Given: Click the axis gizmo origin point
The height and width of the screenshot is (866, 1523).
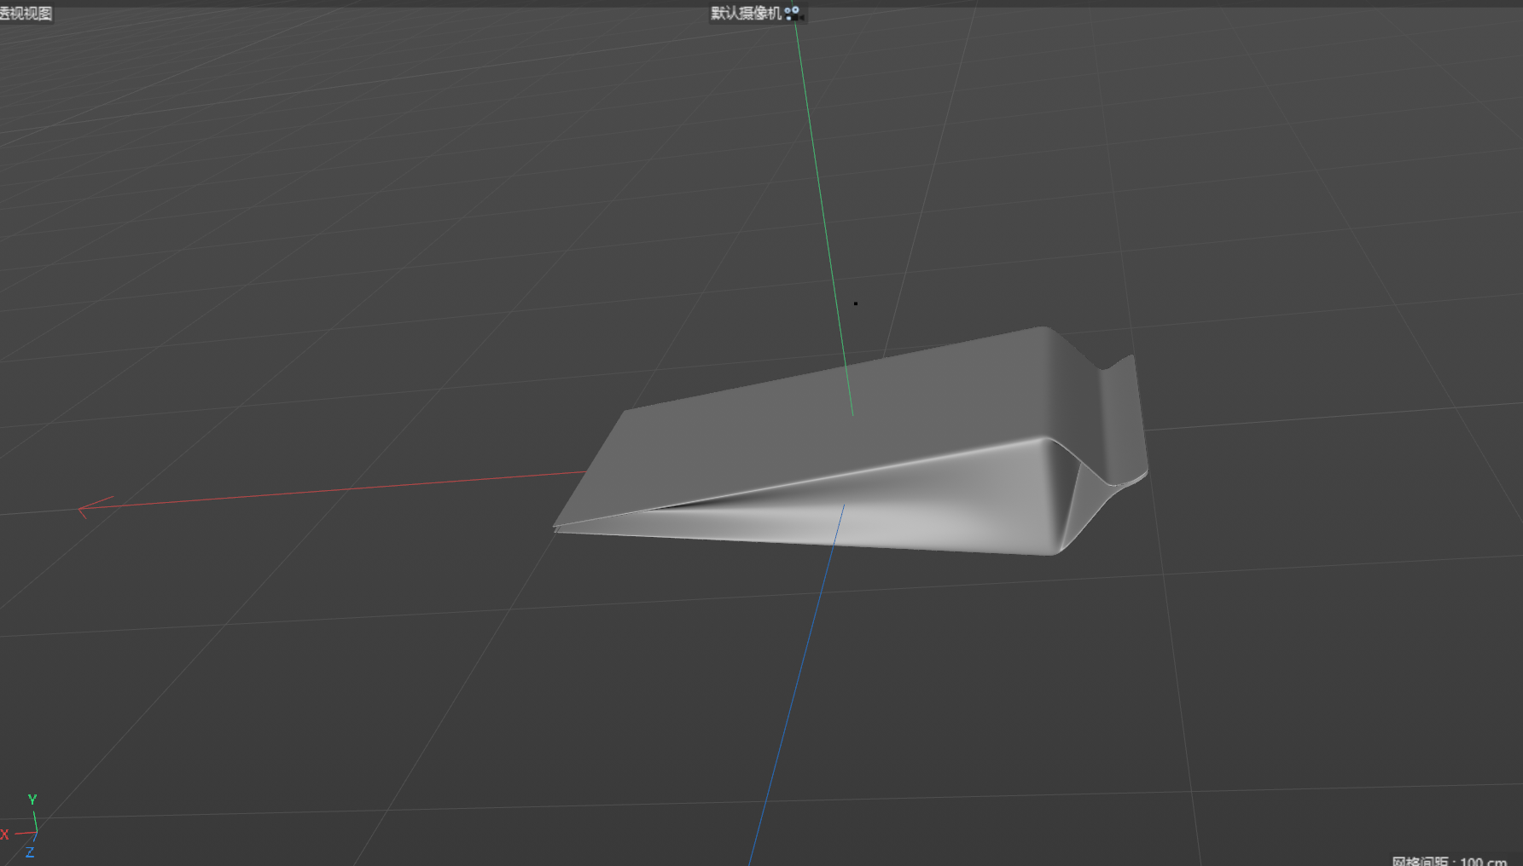Looking at the screenshot, I should click(x=37, y=831).
